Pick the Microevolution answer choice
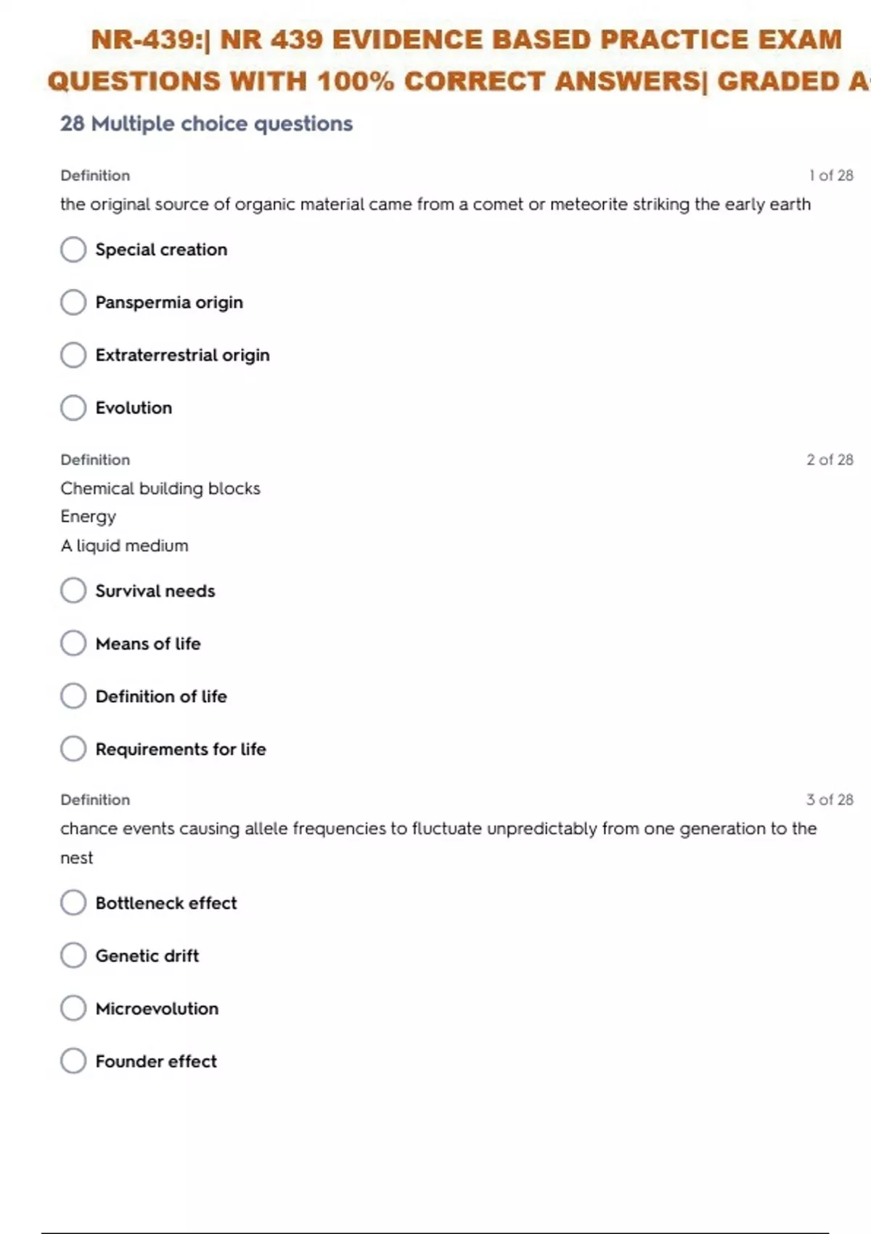The width and height of the screenshot is (871, 1234). pos(73,1008)
